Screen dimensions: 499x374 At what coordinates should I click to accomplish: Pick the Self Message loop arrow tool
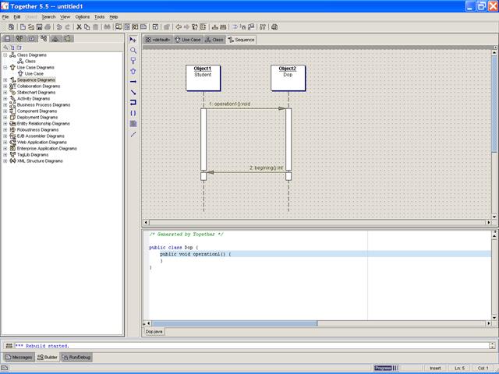click(x=133, y=102)
